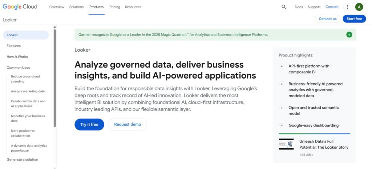Click arrow beside Business-friendly AI highlight
The image size is (372, 169).
click(282, 84)
